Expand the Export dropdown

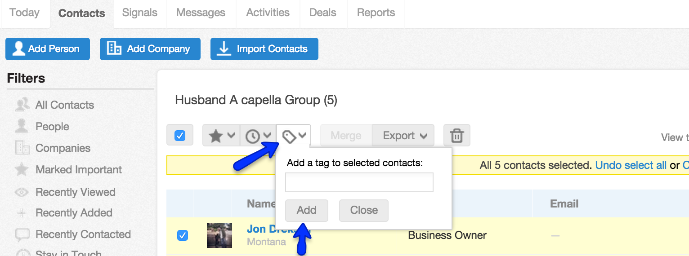pos(403,135)
